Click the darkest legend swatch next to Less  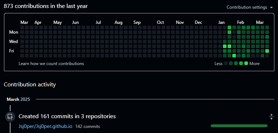coord(226,63)
